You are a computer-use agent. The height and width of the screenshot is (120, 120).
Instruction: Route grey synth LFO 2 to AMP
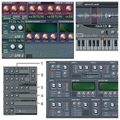[51, 115]
